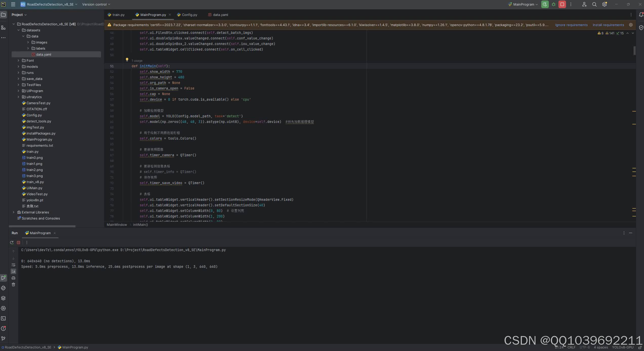Viewport: 644px width, 351px height.
Task: Toggle the Project tool window folder icon
Action: pyautogui.click(x=3, y=15)
